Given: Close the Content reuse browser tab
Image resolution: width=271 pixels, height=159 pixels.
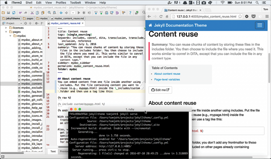Looking at the screenshot, I should click(200, 10).
